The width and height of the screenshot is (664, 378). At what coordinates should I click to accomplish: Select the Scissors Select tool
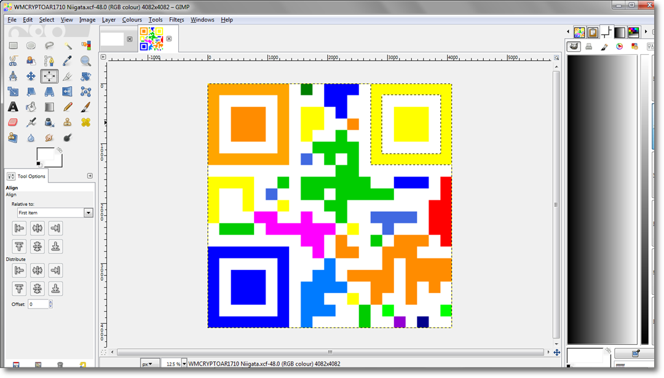tap(13, 61)
